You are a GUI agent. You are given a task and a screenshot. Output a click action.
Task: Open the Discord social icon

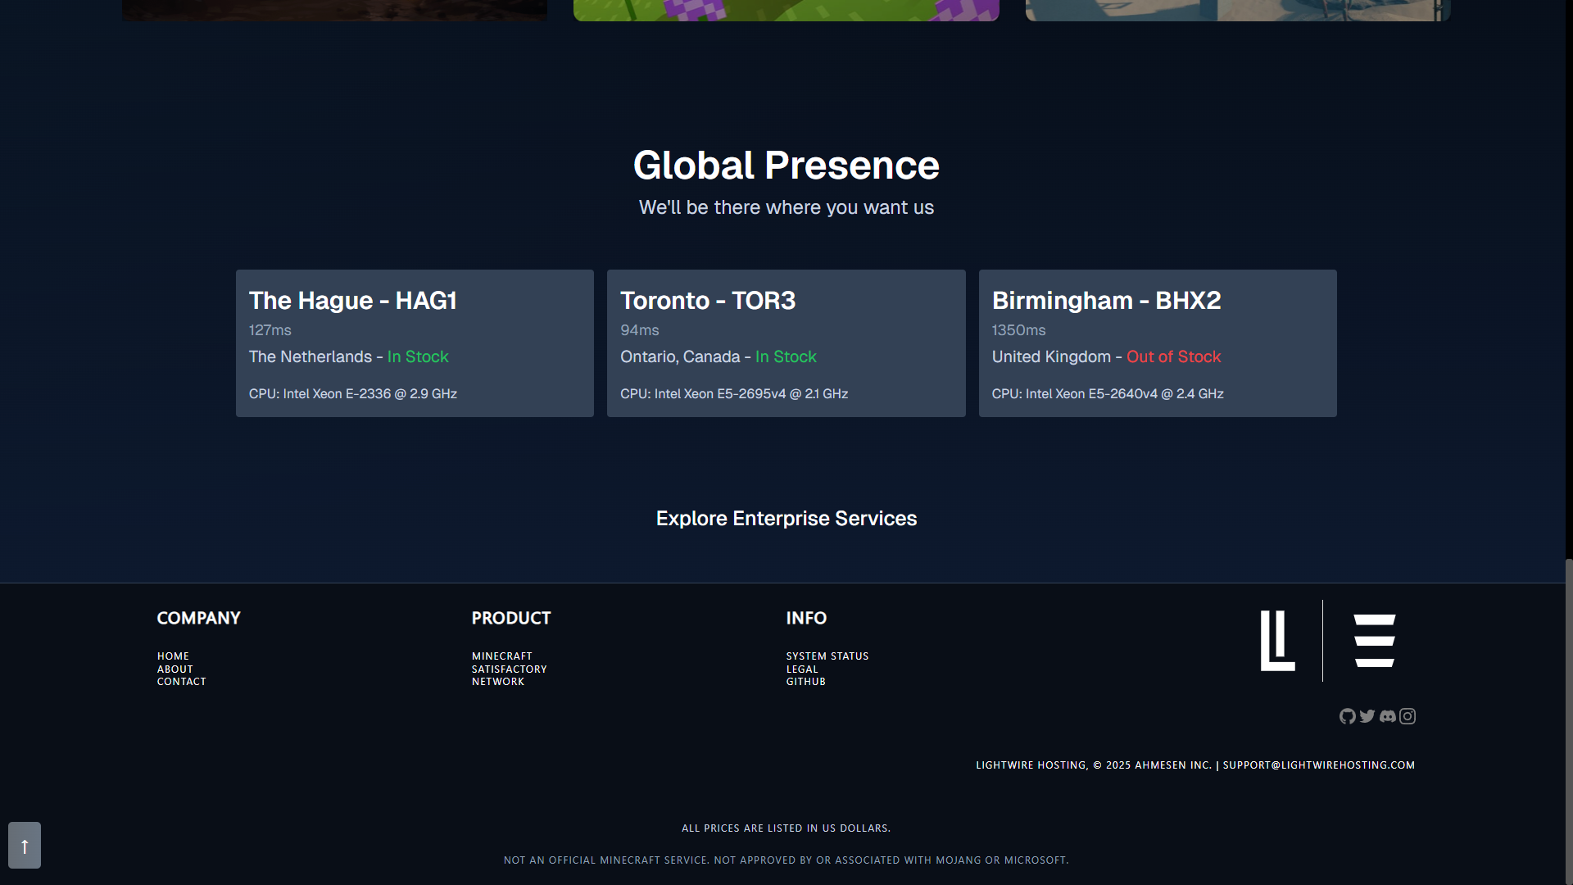pos(1387,716)
